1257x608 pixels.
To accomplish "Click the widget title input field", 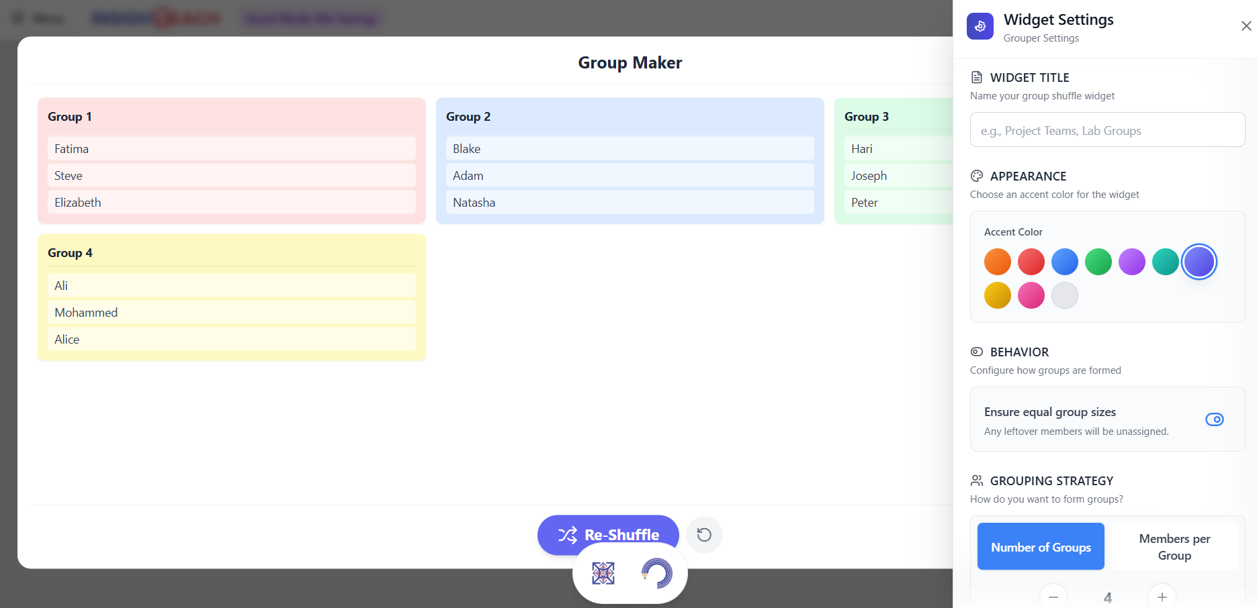I will click(x=1107, y=130).
